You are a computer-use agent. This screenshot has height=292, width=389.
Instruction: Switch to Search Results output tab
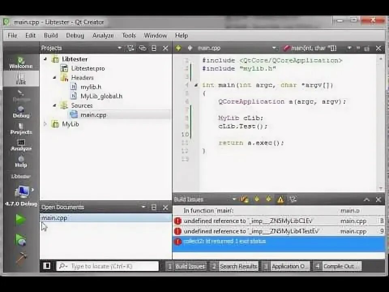pos(235,266)
